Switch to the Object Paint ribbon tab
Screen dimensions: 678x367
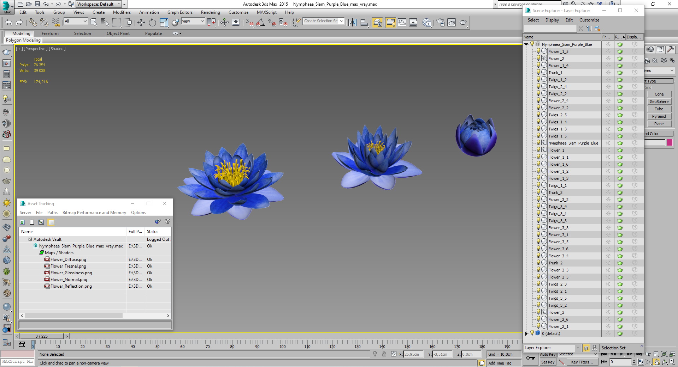tap(118, 33)
